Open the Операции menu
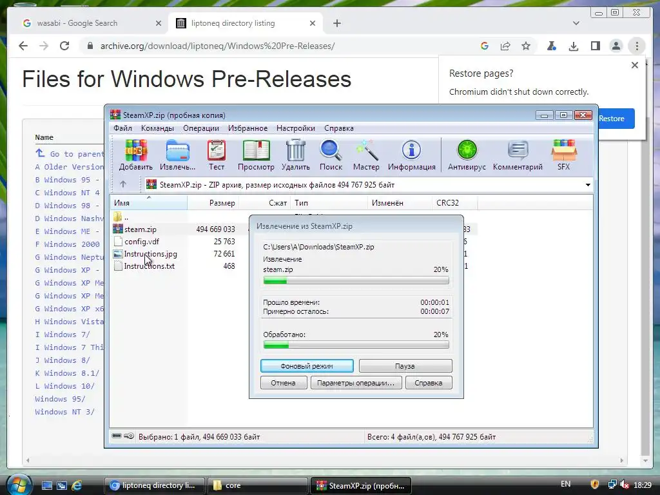The image size is (660, 495). tap(201, 128)
